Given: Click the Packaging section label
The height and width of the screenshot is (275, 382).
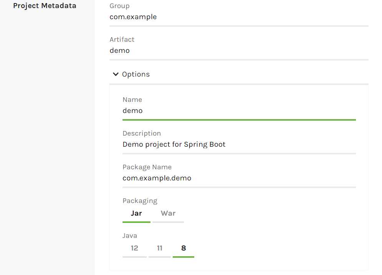Looking at the screenshot, I should click(140, 201).
